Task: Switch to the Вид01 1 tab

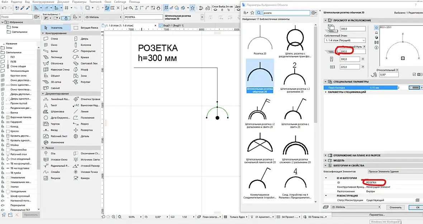Action: pos(173,25)
